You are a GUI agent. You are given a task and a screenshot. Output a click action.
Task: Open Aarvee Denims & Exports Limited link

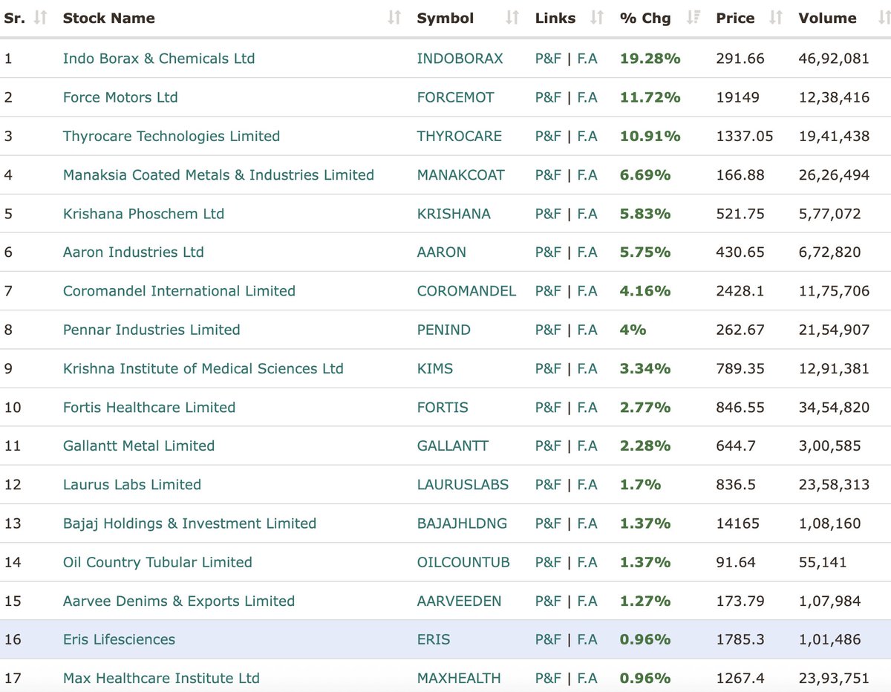[x=179, y=601]
